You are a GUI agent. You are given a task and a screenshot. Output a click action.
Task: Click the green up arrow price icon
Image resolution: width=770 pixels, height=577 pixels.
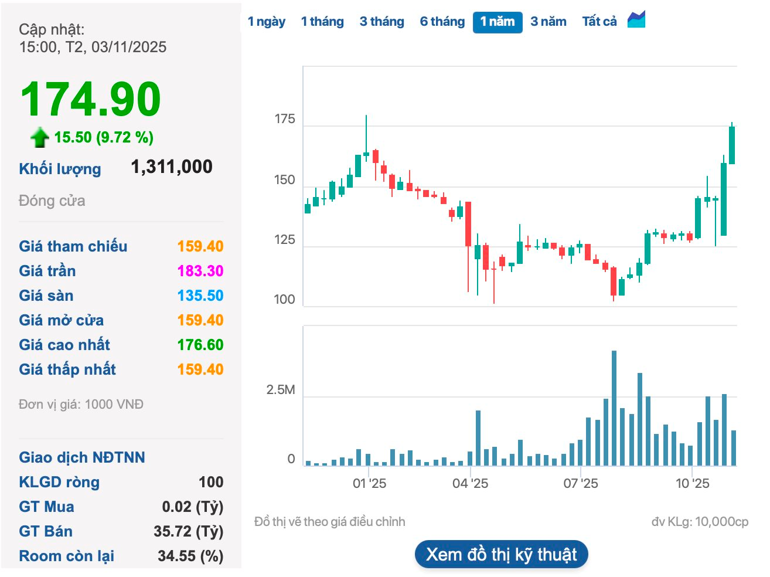coord(39,137)
